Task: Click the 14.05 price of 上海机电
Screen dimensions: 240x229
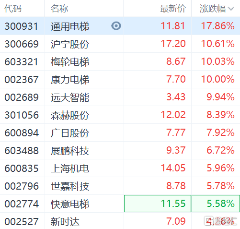Action: tap(173, 168)
